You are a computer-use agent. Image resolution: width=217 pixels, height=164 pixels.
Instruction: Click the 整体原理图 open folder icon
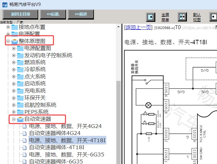pos(15,41)
